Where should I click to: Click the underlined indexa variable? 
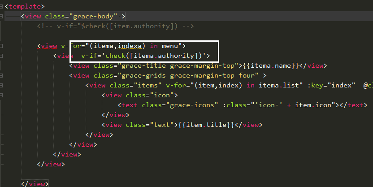[130, 46]
